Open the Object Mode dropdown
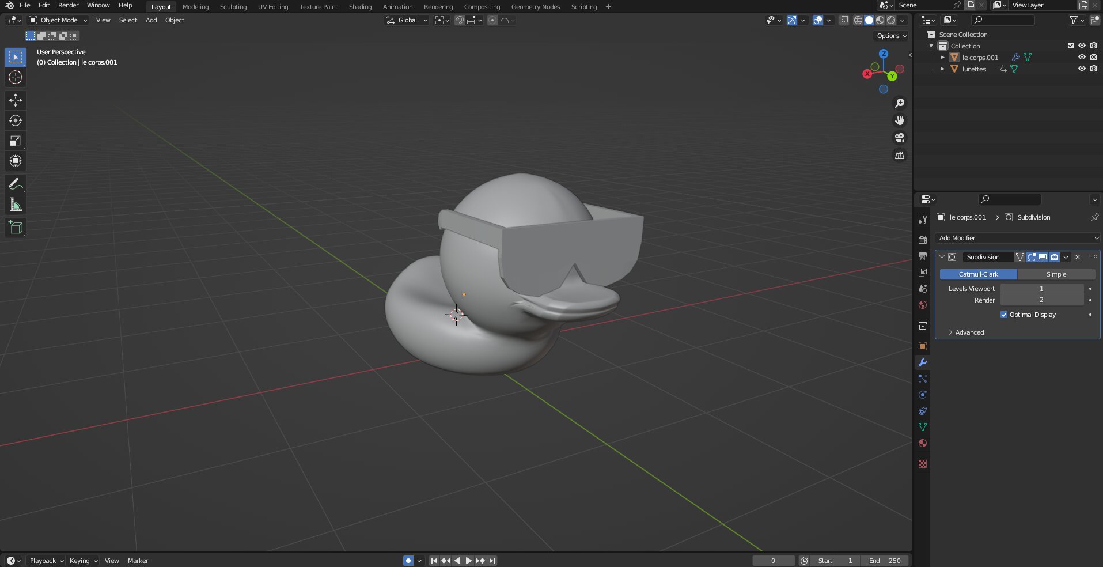 click(58, 20)
